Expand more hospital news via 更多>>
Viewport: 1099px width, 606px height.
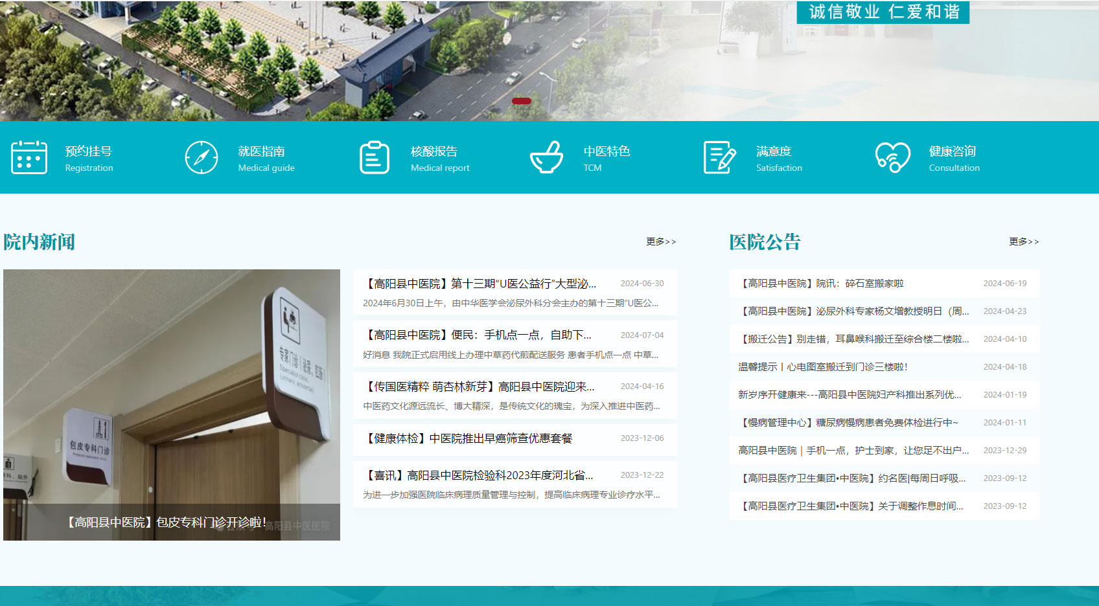(661, 241)
